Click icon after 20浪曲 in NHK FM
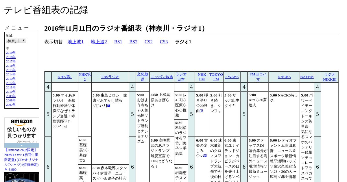 point(201,111)
